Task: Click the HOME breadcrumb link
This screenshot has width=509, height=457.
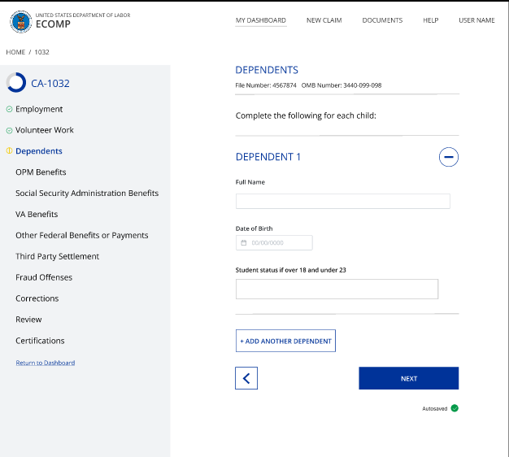Action: 15,52
